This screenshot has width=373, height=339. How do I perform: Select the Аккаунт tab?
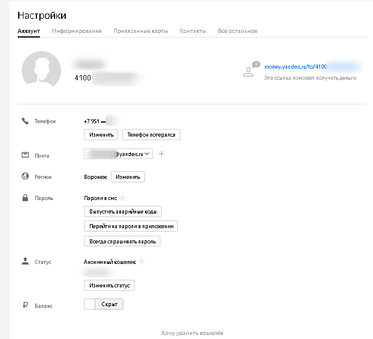(29, 31)
